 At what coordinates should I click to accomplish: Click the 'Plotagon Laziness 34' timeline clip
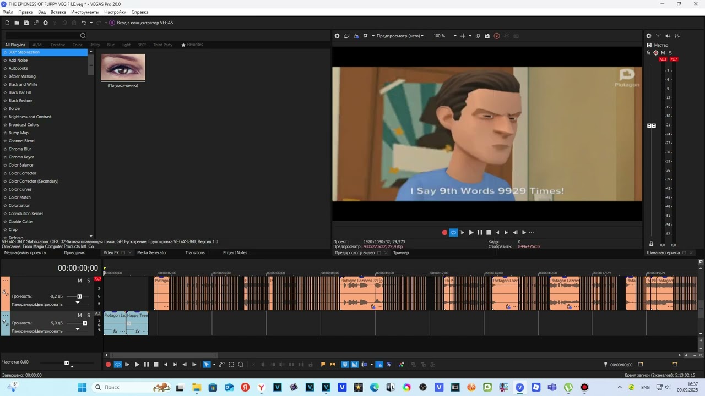coord(361,294)
